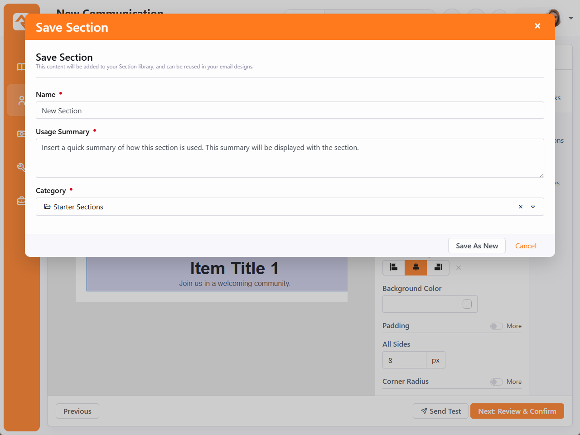The image size is (580, 435).
Task: Expand the Category dropdown arrow
Action: click(x=533, y=207)
